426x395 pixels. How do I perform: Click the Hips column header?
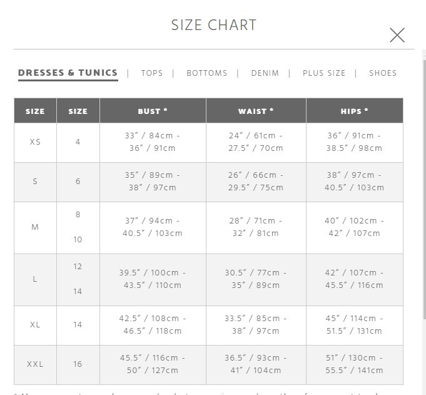[355, 111]
